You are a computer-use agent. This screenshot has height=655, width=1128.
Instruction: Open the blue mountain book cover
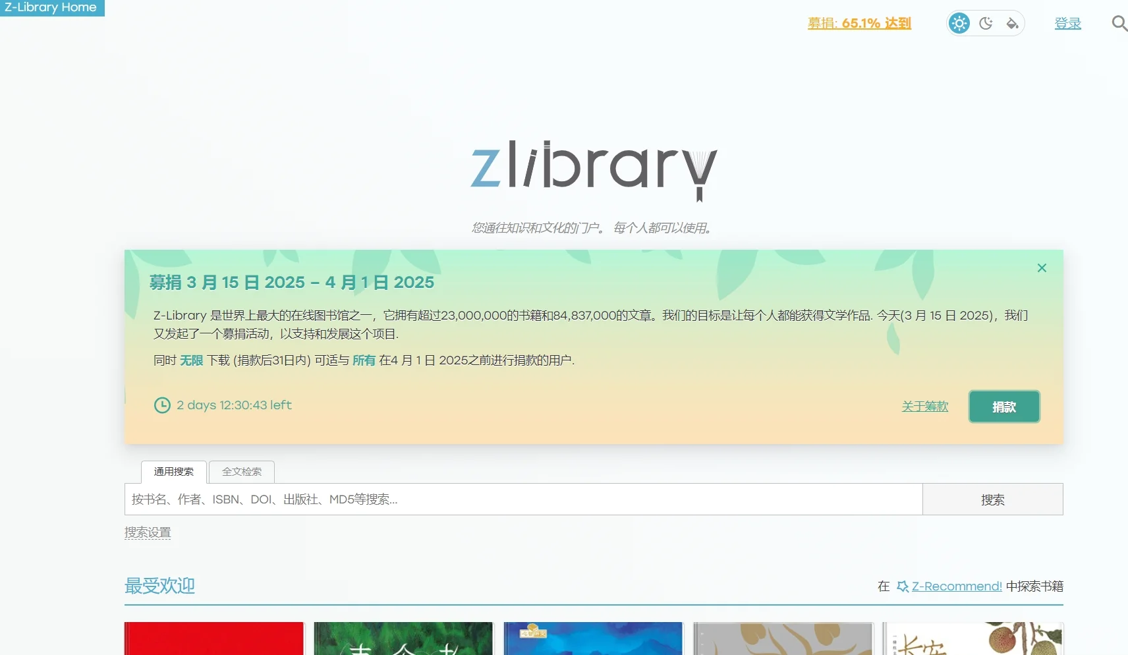pyautogui.click(x=593, y=639)
